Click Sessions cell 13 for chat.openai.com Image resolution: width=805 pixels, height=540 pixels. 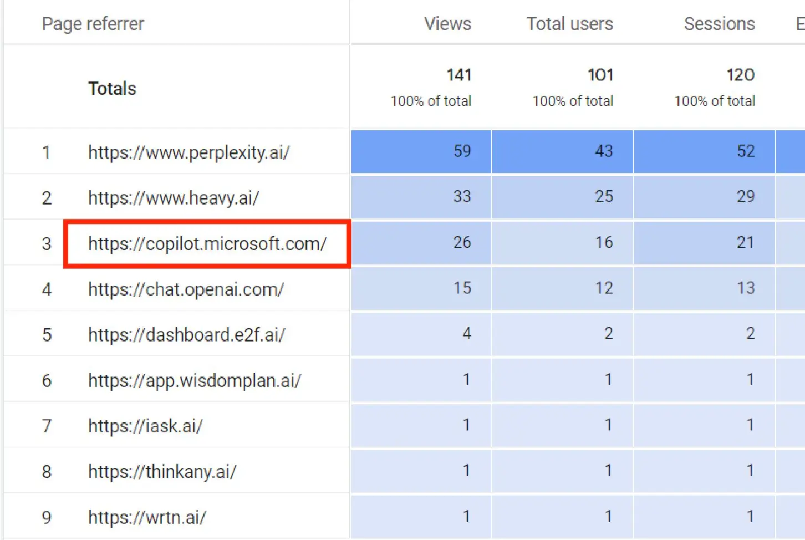(705, 288)
